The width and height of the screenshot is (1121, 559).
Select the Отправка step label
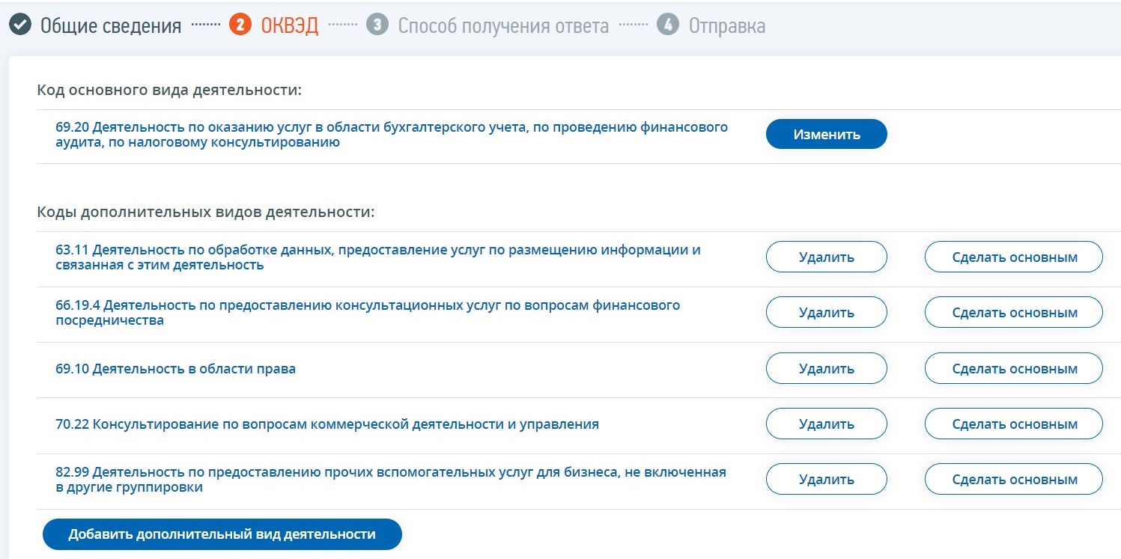(727, 26)
